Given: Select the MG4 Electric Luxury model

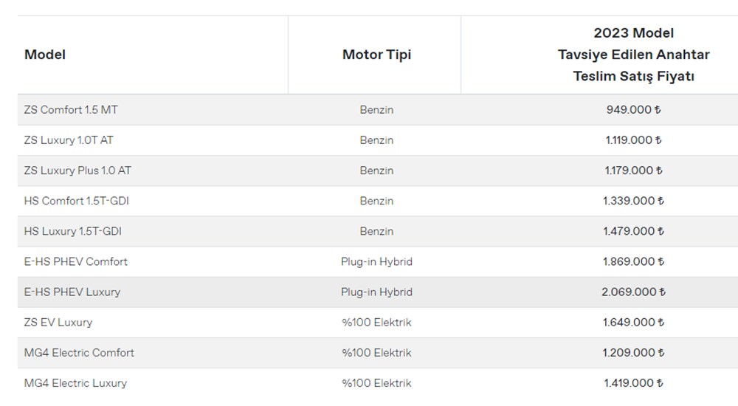Looking at the screenshot, I should tap(75, 382).
